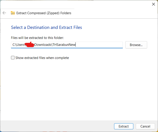The height and width of the screenshot is (132, 158).
Task: Click the word Downloads in the path
Action: click(43, 45)
